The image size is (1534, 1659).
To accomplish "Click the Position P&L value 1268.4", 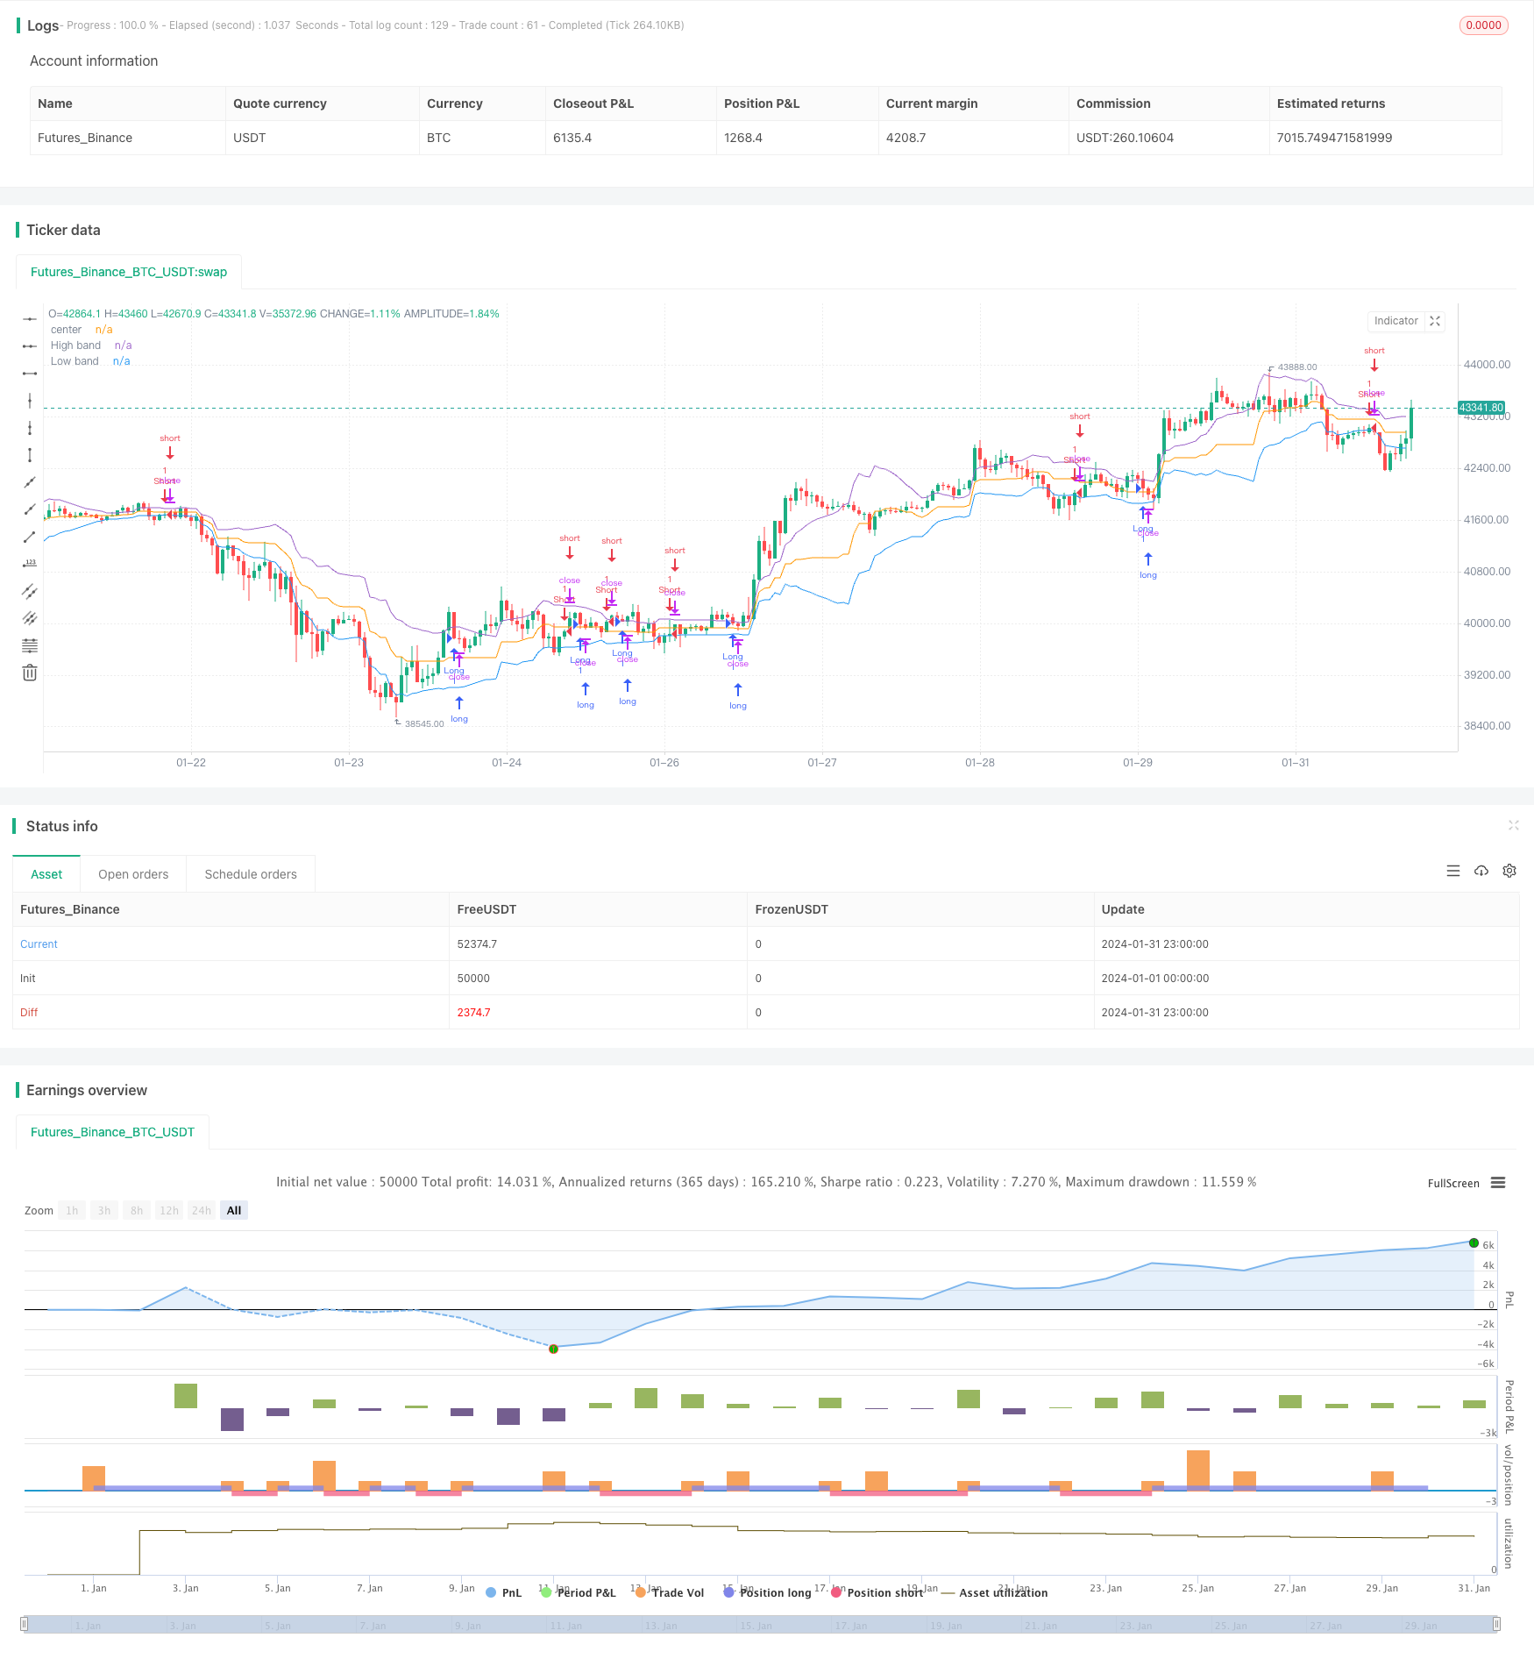I will (743, 138).
